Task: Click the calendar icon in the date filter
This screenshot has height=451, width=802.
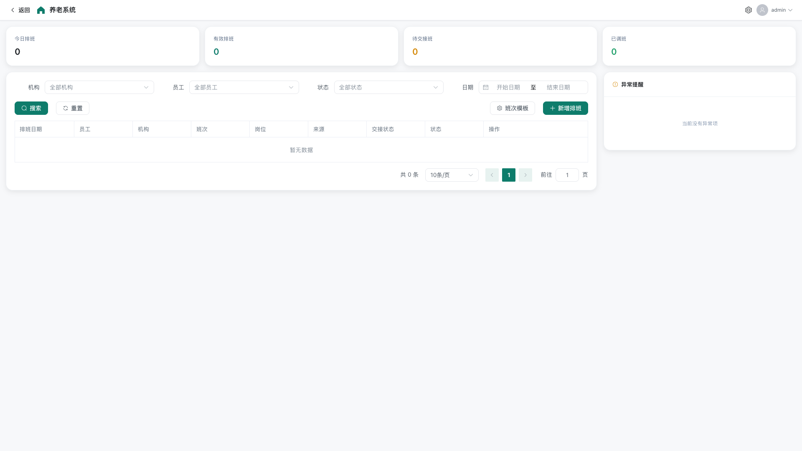Action: 486,87
